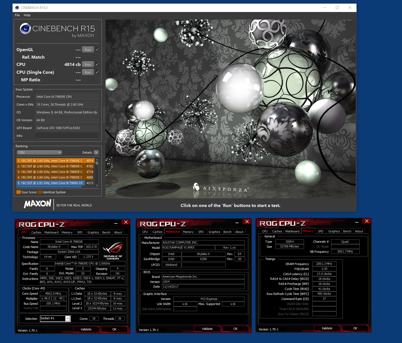The image size is (402, 343).
Task: Close the ROG CPU-Z CPU tab window
Action: pyautogui.click(x=126, y=222)
